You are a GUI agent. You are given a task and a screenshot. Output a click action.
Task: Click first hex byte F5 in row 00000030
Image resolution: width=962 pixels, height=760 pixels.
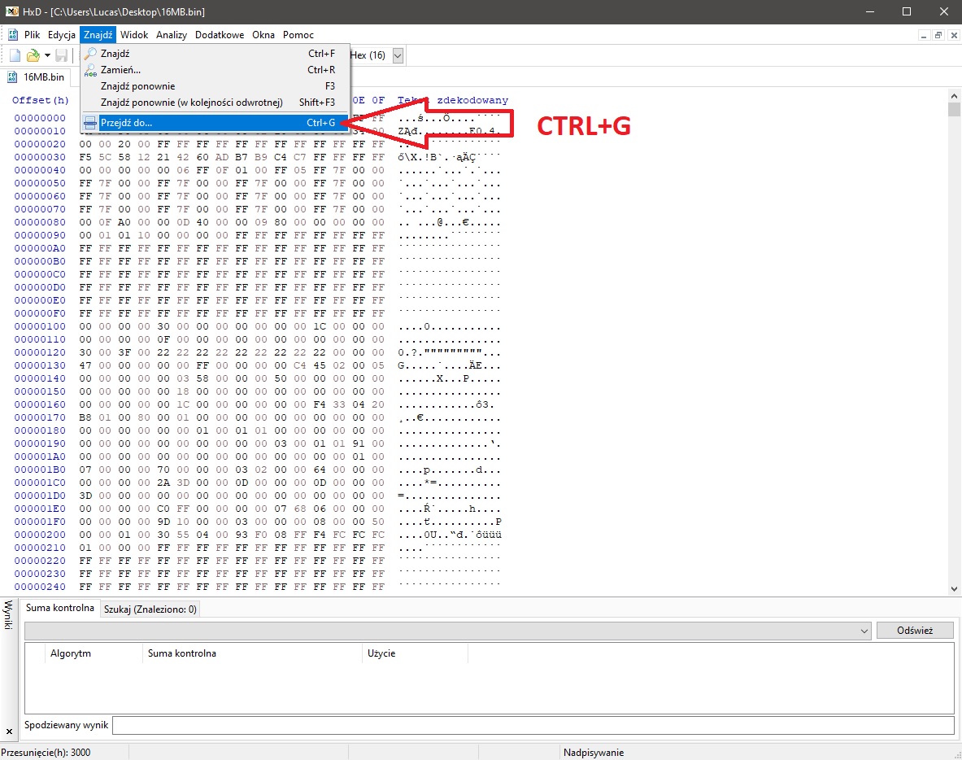85,157
